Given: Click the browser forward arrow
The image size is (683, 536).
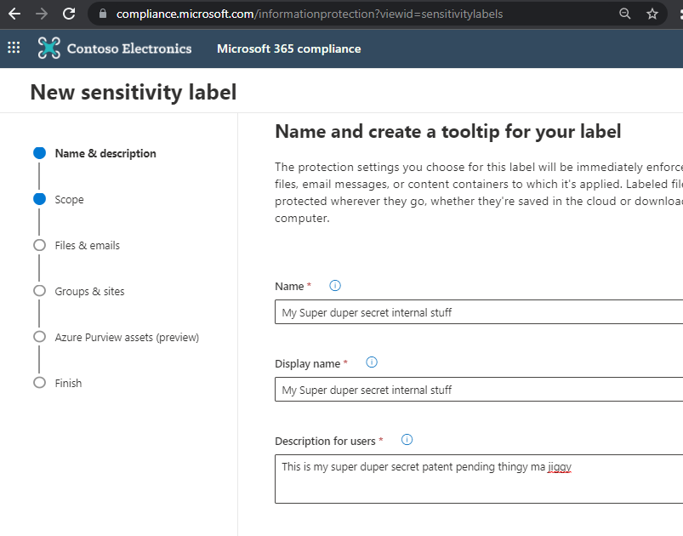Looking at the screenshot, I should (42, 14).
